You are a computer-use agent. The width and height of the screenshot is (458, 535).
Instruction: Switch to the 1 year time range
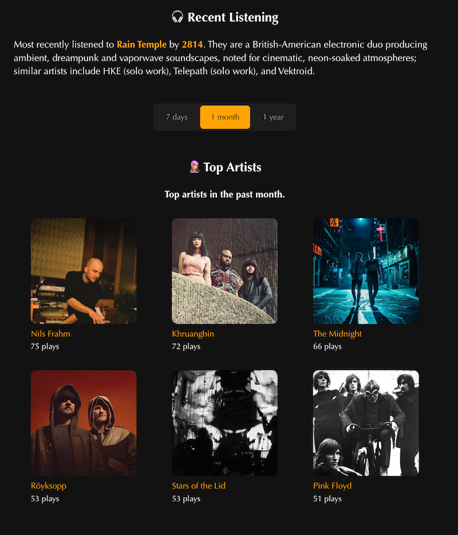click(273, 117)
